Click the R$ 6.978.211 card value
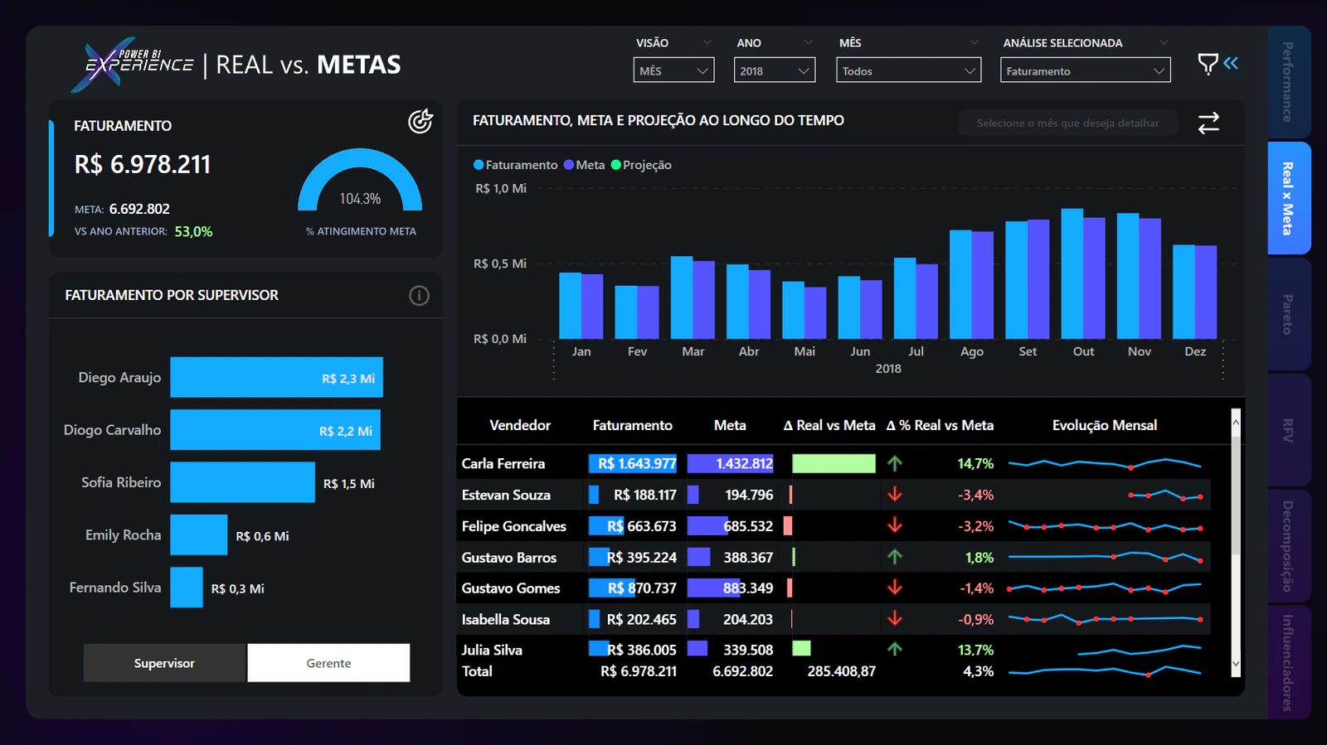This screenshot has width=1327, height=745. click(x=143, y=164)
